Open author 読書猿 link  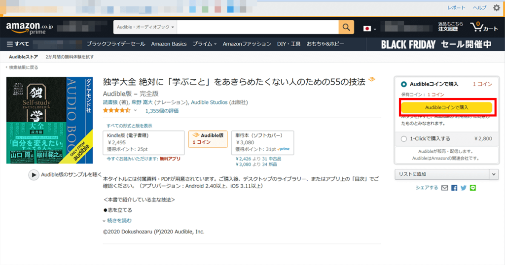[110, 102]
